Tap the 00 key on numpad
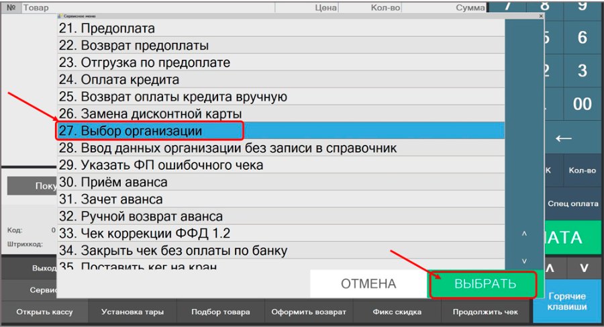Screen dimensions: 604x327 click(582, 103)
